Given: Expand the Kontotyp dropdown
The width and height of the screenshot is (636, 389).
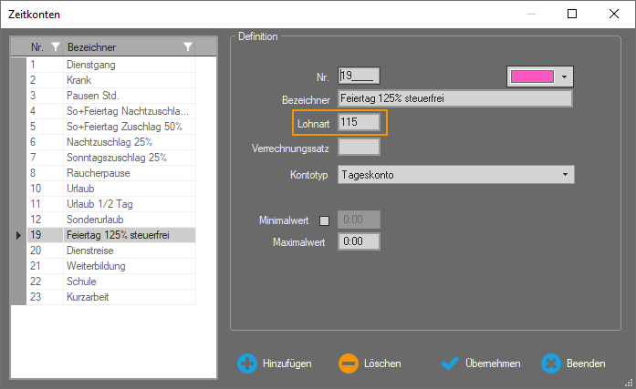Looking at the screenshot, I should click(x=565, y=173).
